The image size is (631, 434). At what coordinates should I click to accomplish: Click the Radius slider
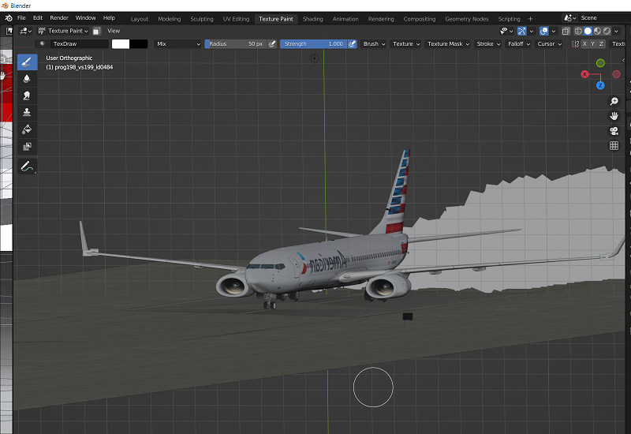[x=236, y=44]
